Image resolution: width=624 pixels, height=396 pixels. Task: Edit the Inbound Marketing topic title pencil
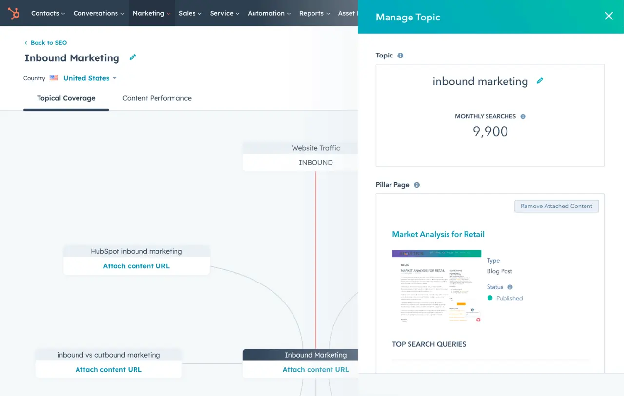[x=132, y=57]
